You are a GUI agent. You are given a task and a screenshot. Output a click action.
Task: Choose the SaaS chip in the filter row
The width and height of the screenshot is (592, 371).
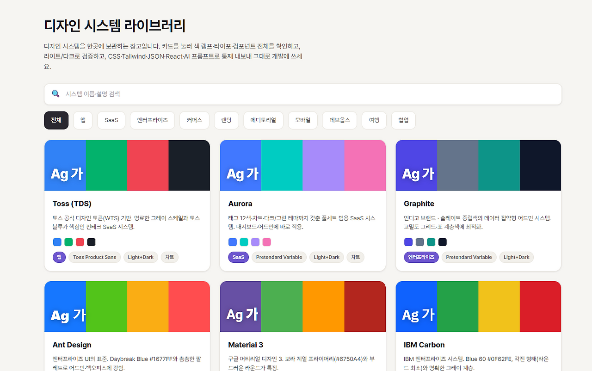click(x=111, y=120)
